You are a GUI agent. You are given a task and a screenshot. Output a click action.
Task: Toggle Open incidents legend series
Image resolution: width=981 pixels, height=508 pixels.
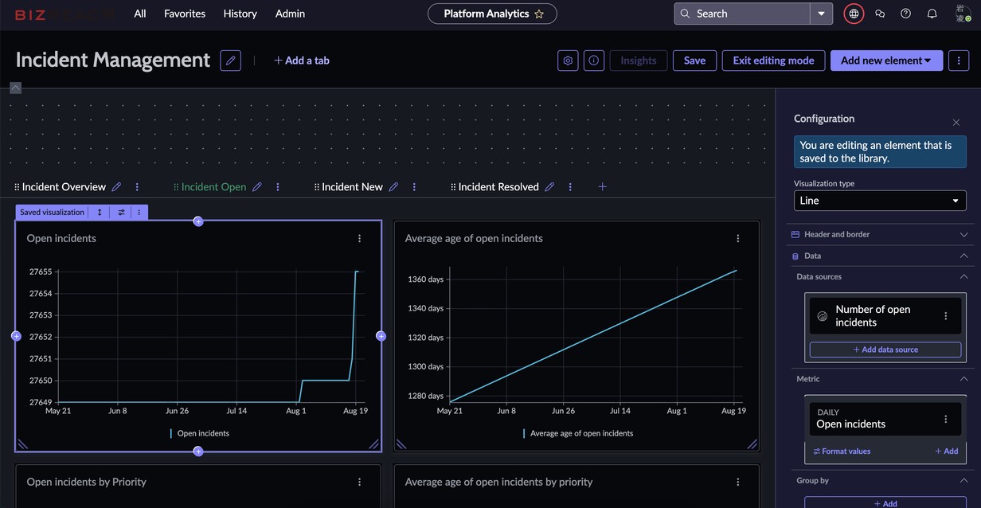click(x=199, y=433)
